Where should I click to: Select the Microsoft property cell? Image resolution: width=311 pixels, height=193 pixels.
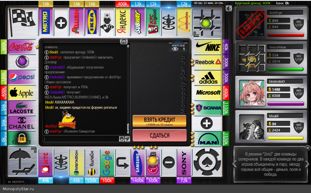208,93
